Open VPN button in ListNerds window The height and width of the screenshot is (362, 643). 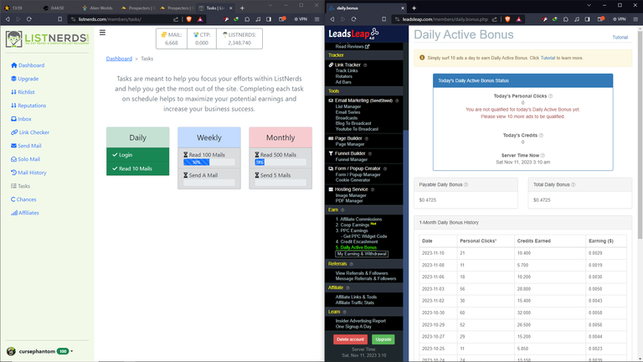(301, 19)
